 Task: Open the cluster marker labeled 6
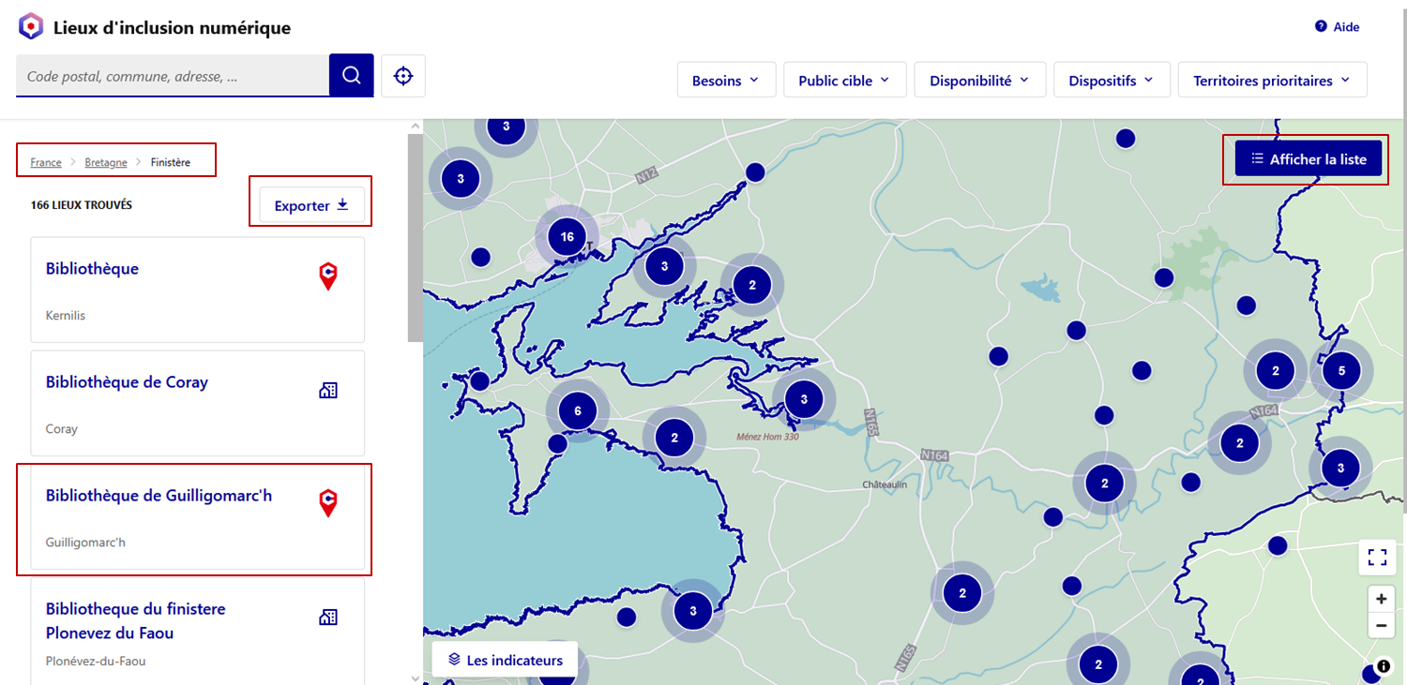pos(577,410)
